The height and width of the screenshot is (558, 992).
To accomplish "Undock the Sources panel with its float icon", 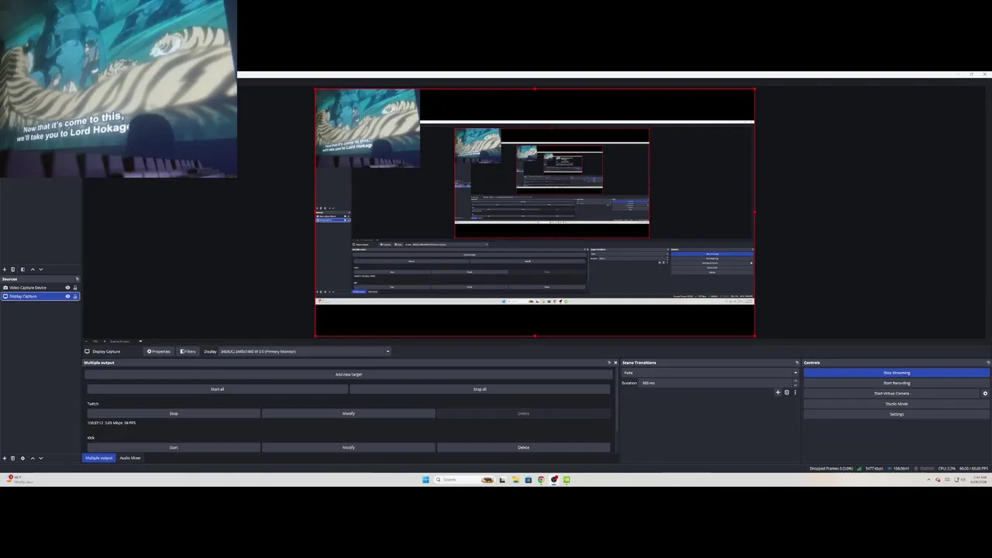I will (x=77, y=279).
